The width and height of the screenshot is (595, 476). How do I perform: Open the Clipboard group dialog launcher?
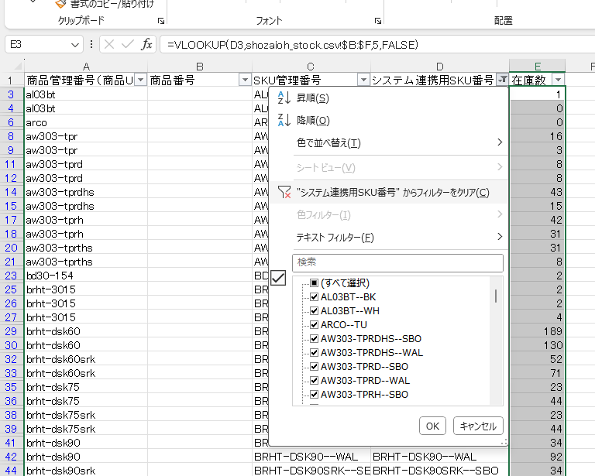tap(161, 21)
